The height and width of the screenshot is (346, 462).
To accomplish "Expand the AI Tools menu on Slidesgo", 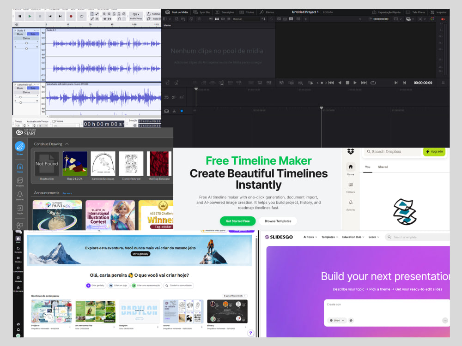I will coord(310,237).
